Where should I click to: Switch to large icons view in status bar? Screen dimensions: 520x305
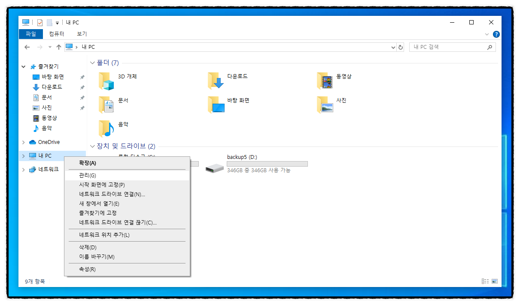point(495,281)
